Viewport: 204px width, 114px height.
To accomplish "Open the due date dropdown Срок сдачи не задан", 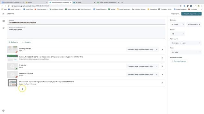I will coord(186,43).
